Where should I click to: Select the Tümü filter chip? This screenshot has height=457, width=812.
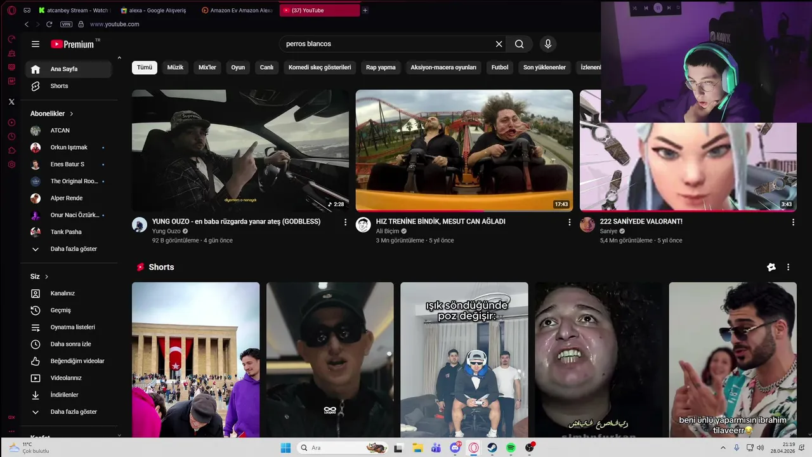tap(145, 67)
